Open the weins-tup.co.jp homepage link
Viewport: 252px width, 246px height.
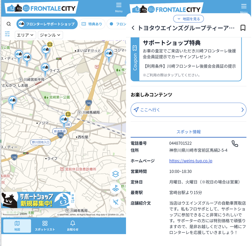tap(191, 161)
